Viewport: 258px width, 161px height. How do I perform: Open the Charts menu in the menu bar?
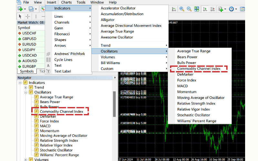point(66,2)
